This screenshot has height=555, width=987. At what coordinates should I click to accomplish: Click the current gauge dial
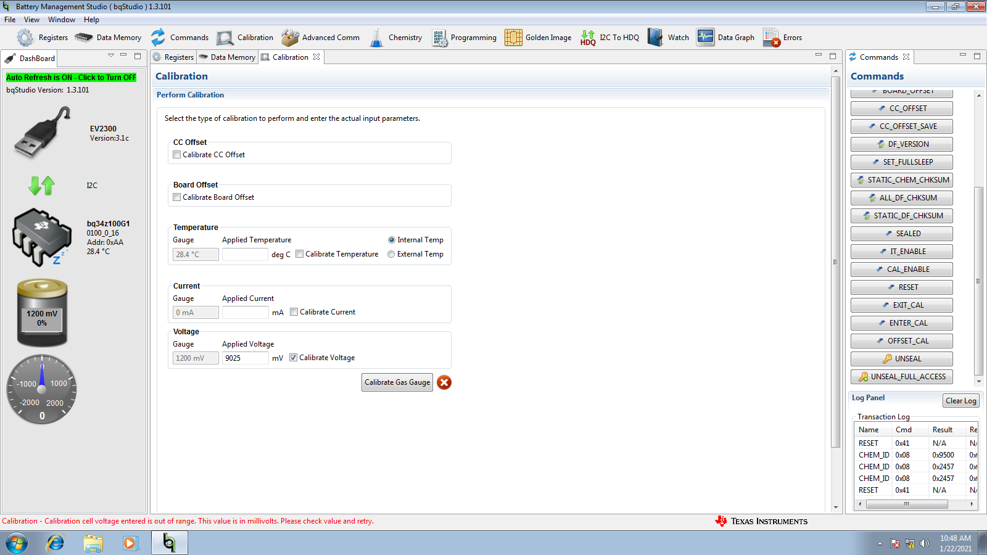[x=42, y=389]
